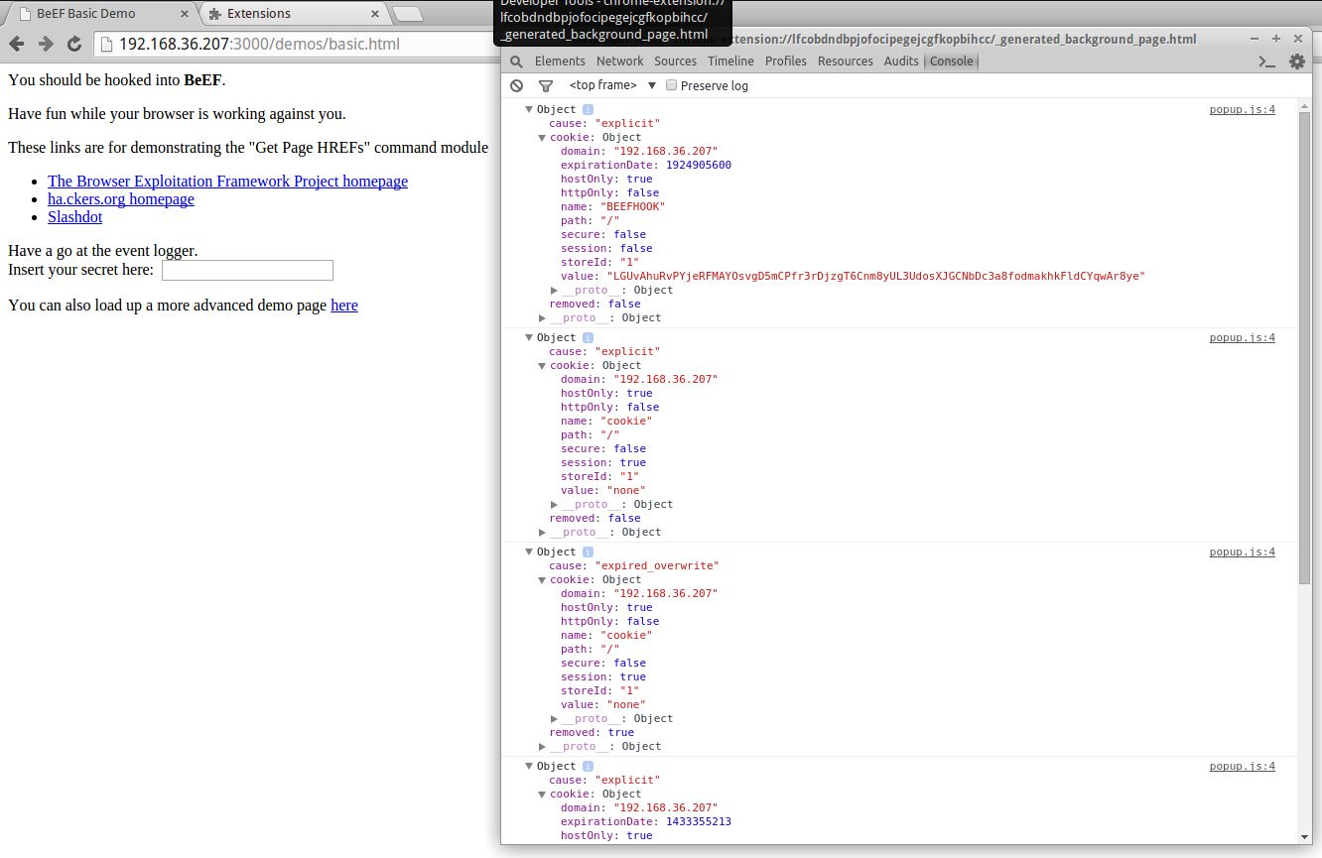Click the browser back arrow
The height and width of the screenshot is (858, 1322).
[x=17, y=44]
